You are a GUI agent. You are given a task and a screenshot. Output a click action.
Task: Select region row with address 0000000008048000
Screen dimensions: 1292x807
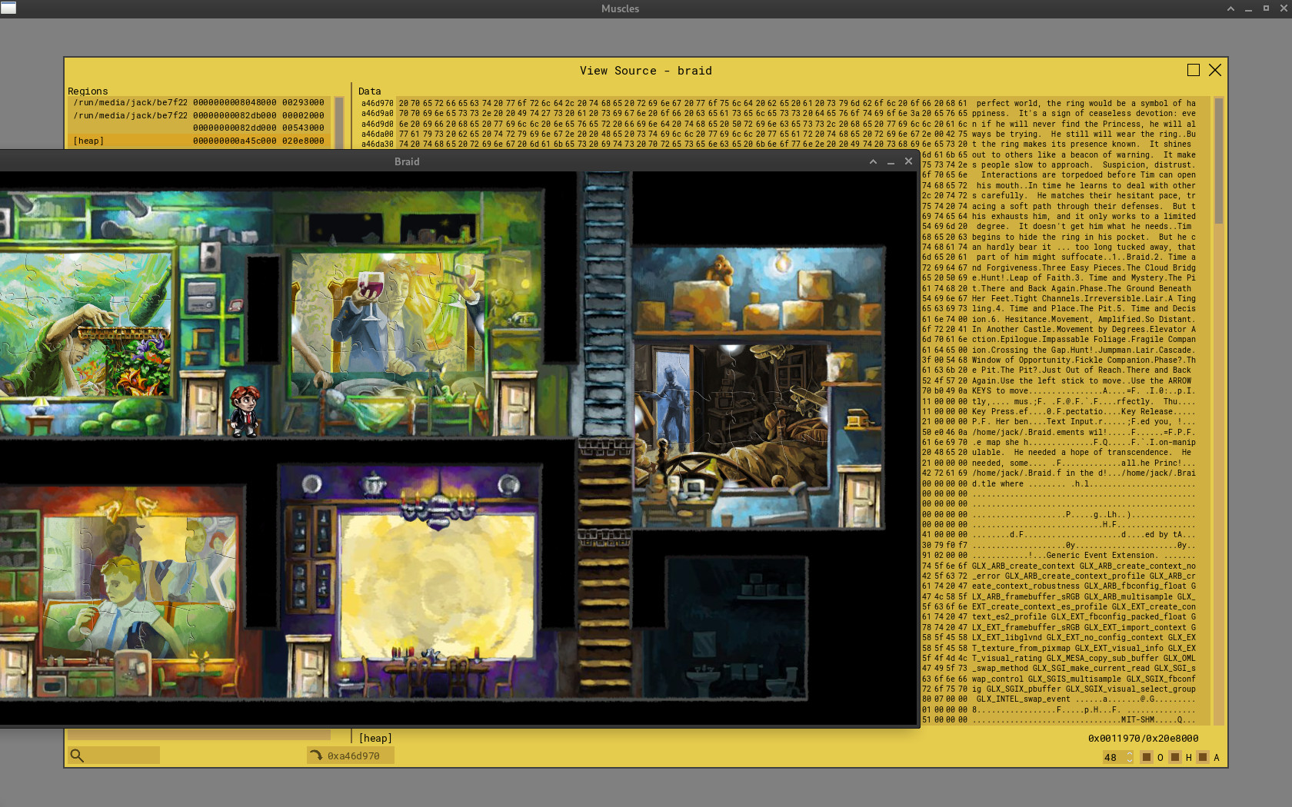click(x=199, y=102)
